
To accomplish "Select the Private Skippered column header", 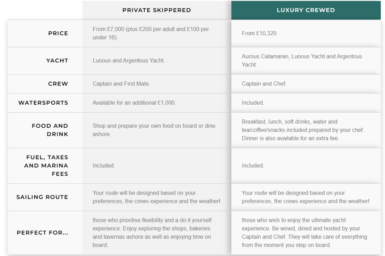I will point(157,10).
